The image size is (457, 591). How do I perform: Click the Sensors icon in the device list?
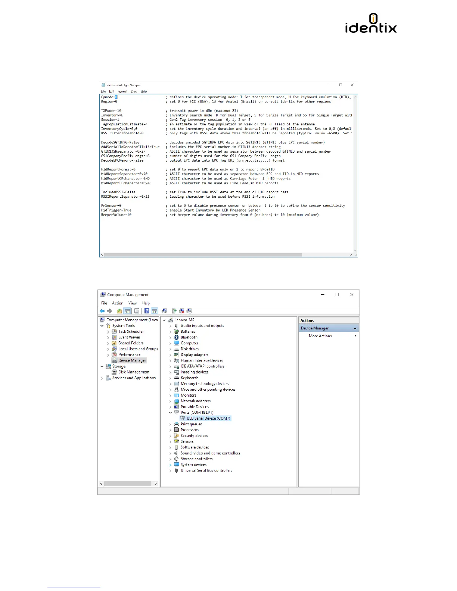[x=177, y=441]
